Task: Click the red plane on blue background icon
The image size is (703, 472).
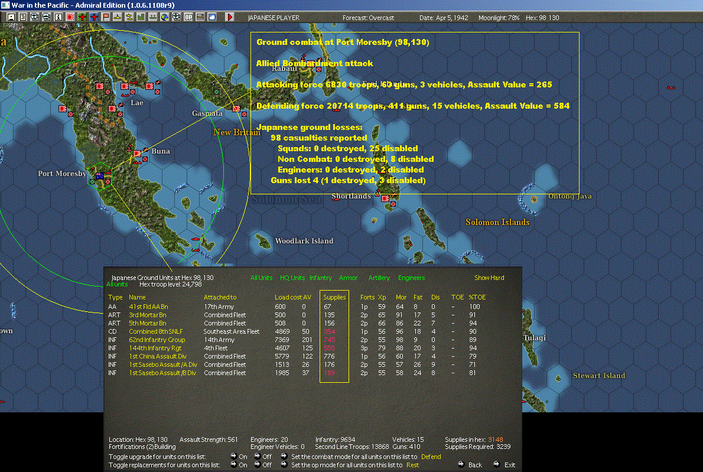Action: [x=94, y=17]
